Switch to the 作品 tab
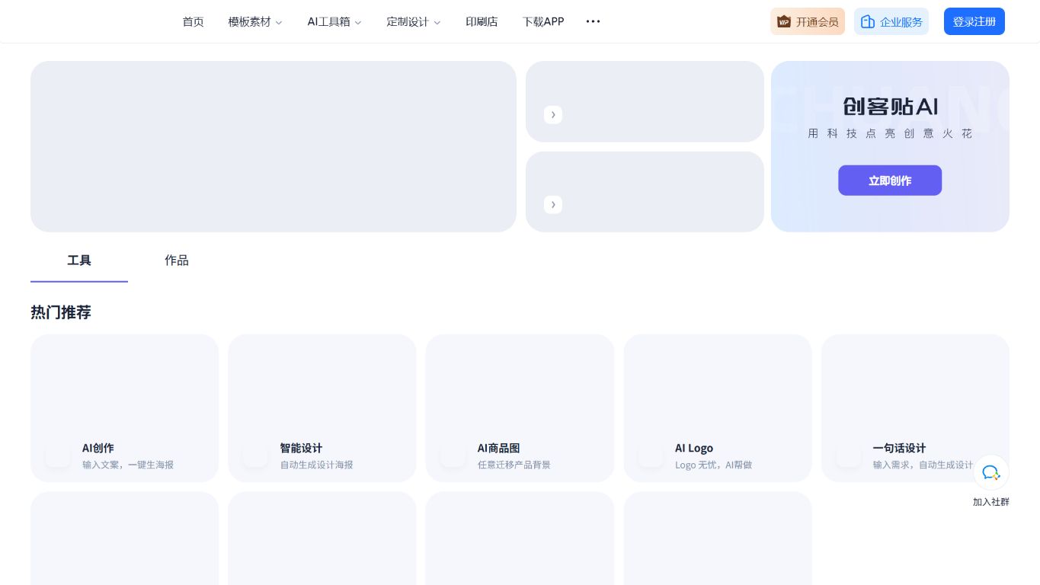This screenshot has width=1040, height=585. click(177, 261)
